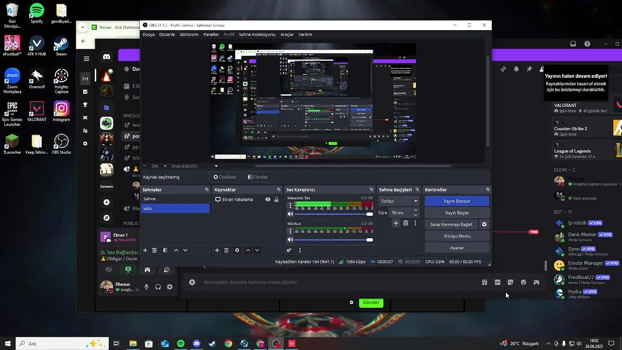Click OBS preview horizontal scrollbar

pos(353,166)
